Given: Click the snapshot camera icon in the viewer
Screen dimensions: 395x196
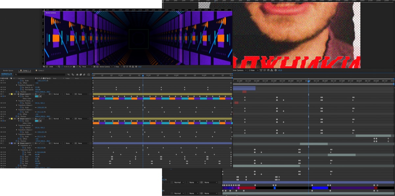Looking at the screenshot, I should [74, 67].
